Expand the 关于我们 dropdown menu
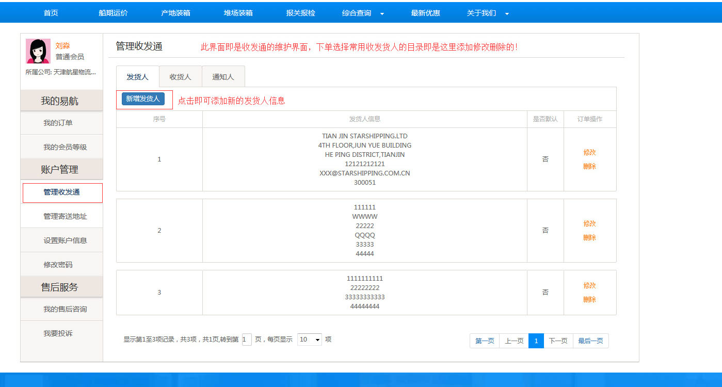 coord(488,13)
